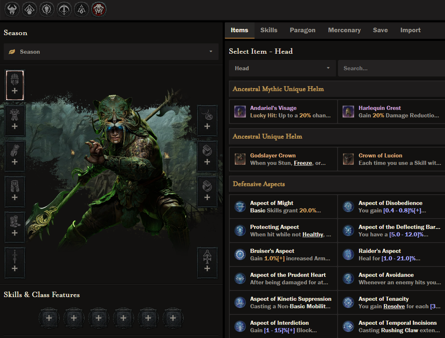
Task: Click the Godslayer Crown item icon
Action: (x=240, y=159)
